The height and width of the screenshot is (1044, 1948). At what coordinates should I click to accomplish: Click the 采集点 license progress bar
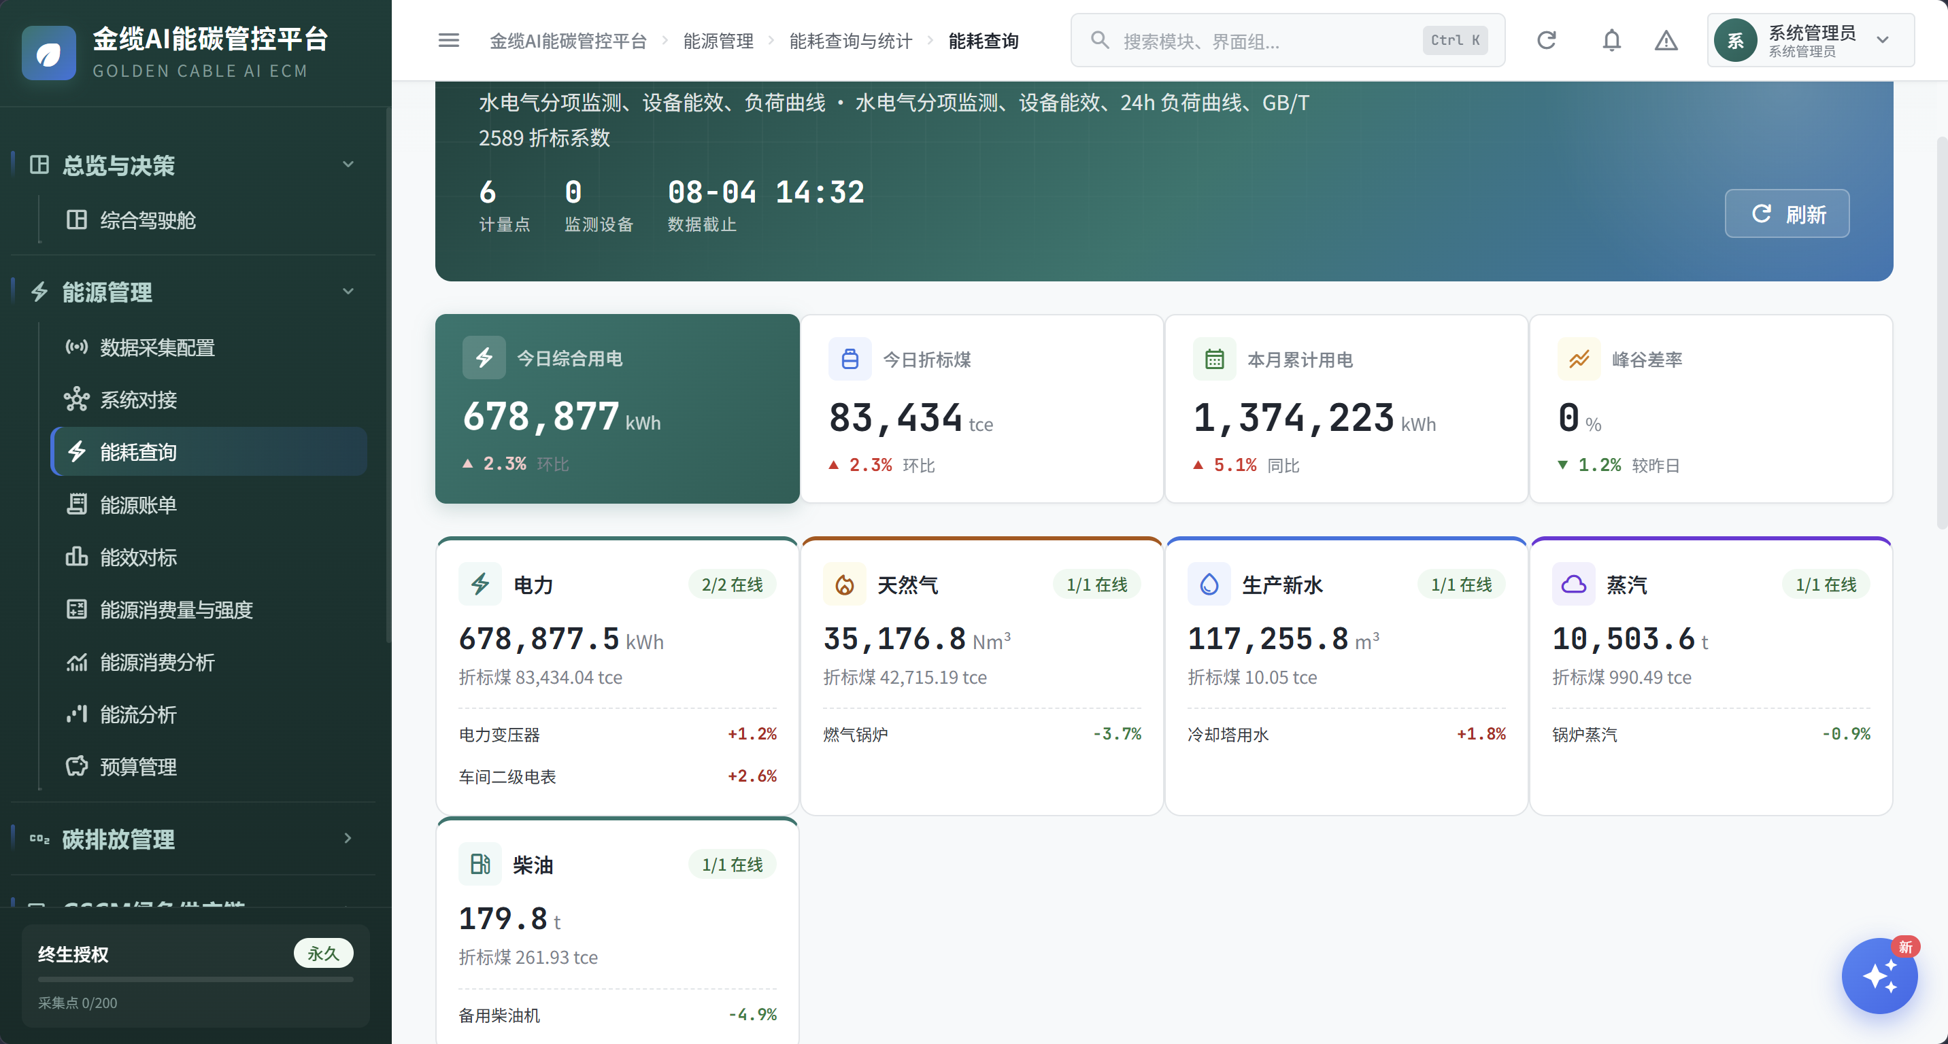tap(196, 980)
